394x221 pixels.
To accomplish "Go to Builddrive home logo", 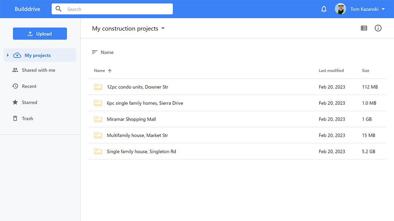I will point(27,9).
